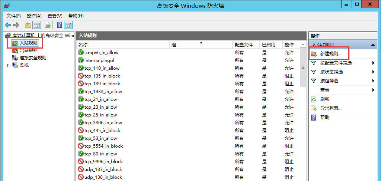
Task: Select 本地计算机 上的高级安全 root tree node
Action: [43, 36]
